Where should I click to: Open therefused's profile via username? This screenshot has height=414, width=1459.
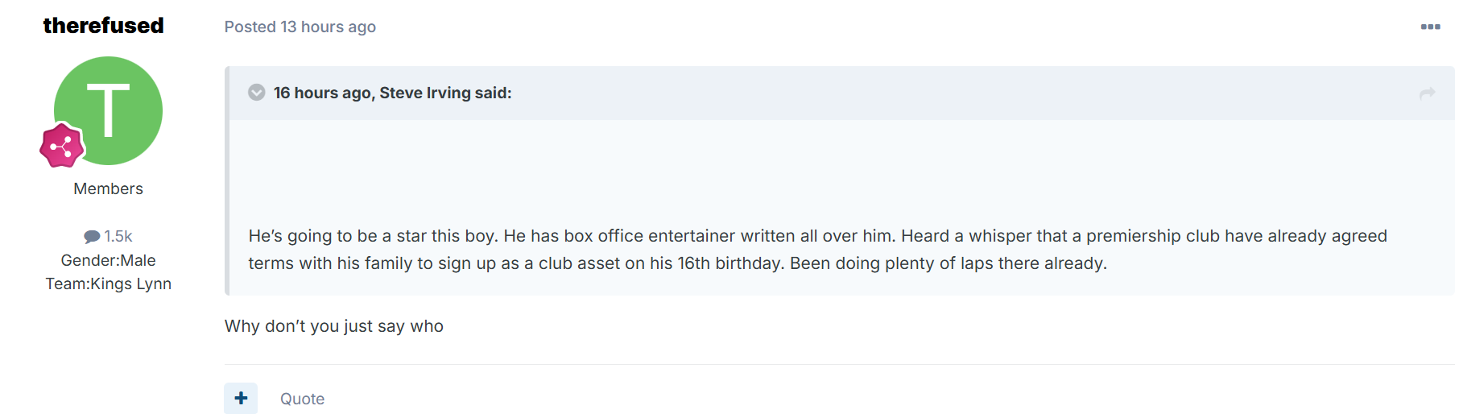coord(103,26)
